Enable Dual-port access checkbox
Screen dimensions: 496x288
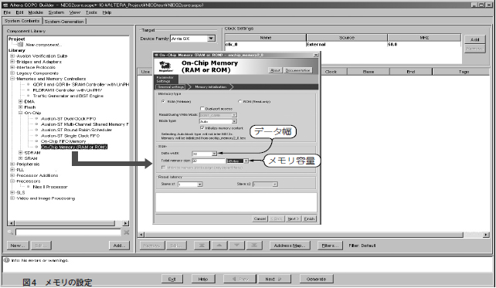pyautogui.click(x=202, y=108)
